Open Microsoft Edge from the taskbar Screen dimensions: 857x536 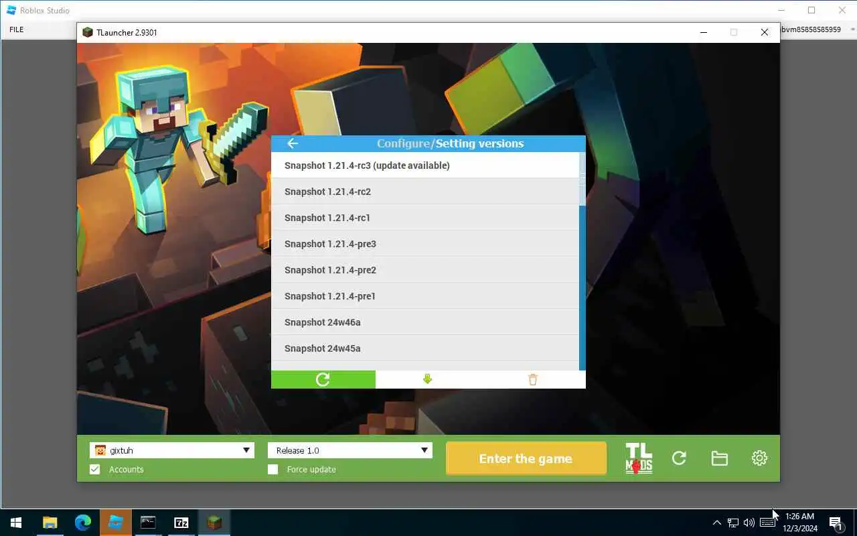pyautogui.click(x=83, y=523)
